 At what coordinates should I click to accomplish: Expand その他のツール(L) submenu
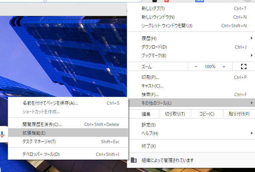[x=191, y=103]
